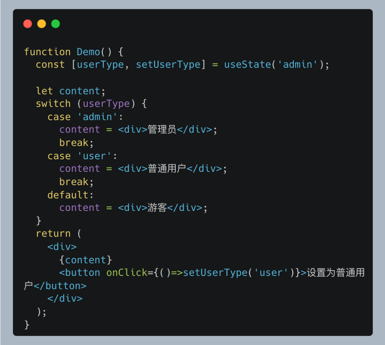This screenshot has height=345, width=385.
Task: Click the button onClick setUserType('user') line
Action: tap(212, 273)
